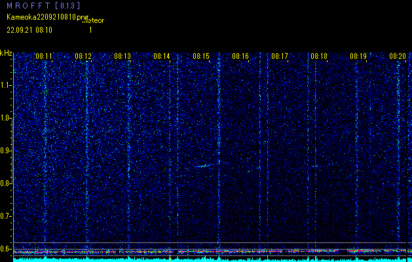Click the meteor echo streak near 08:15
412x262 pixels.
pos(208,165)
